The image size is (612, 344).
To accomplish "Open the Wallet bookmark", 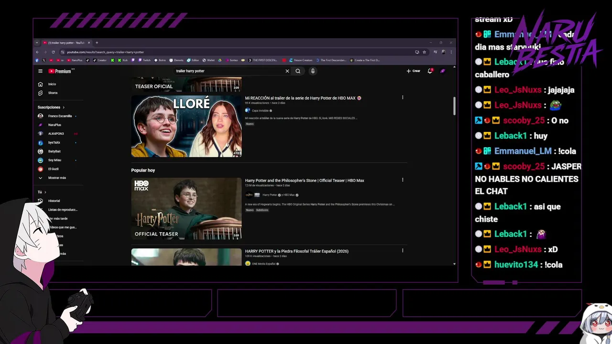I will click(208, 60).
